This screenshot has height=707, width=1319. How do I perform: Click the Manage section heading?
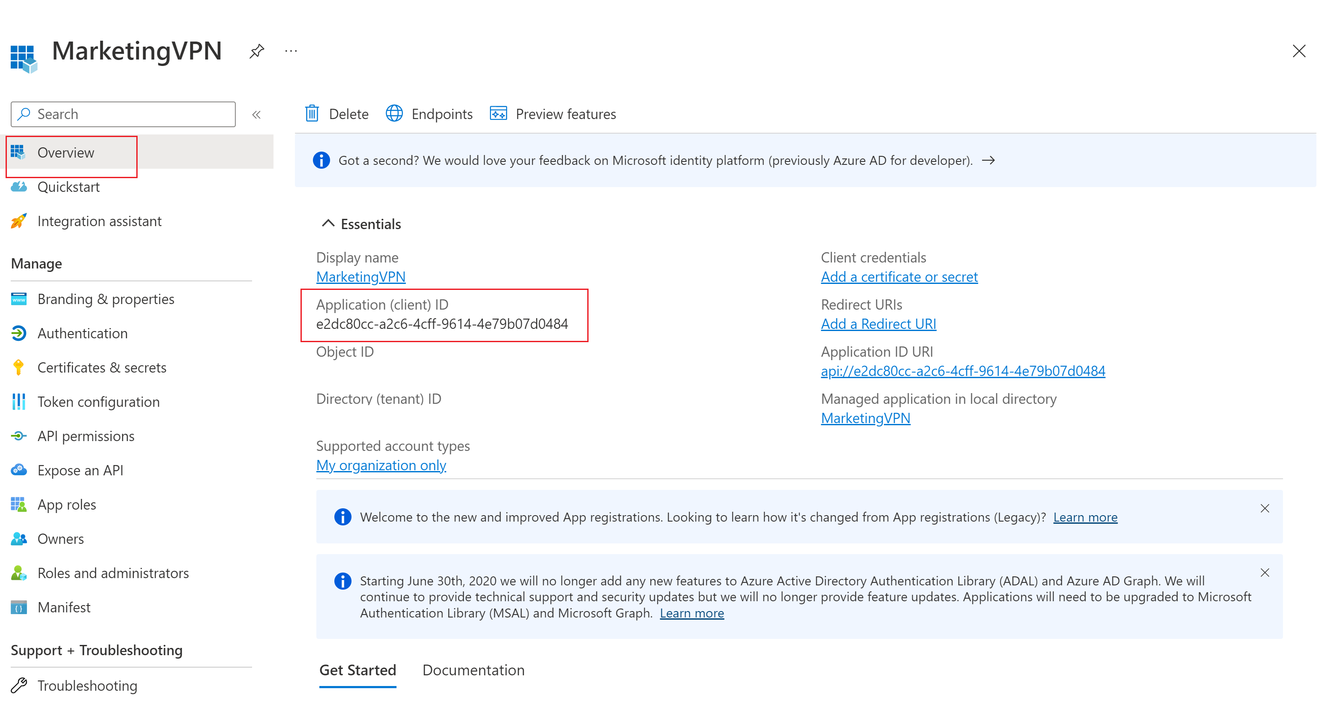tap(36, 263)
